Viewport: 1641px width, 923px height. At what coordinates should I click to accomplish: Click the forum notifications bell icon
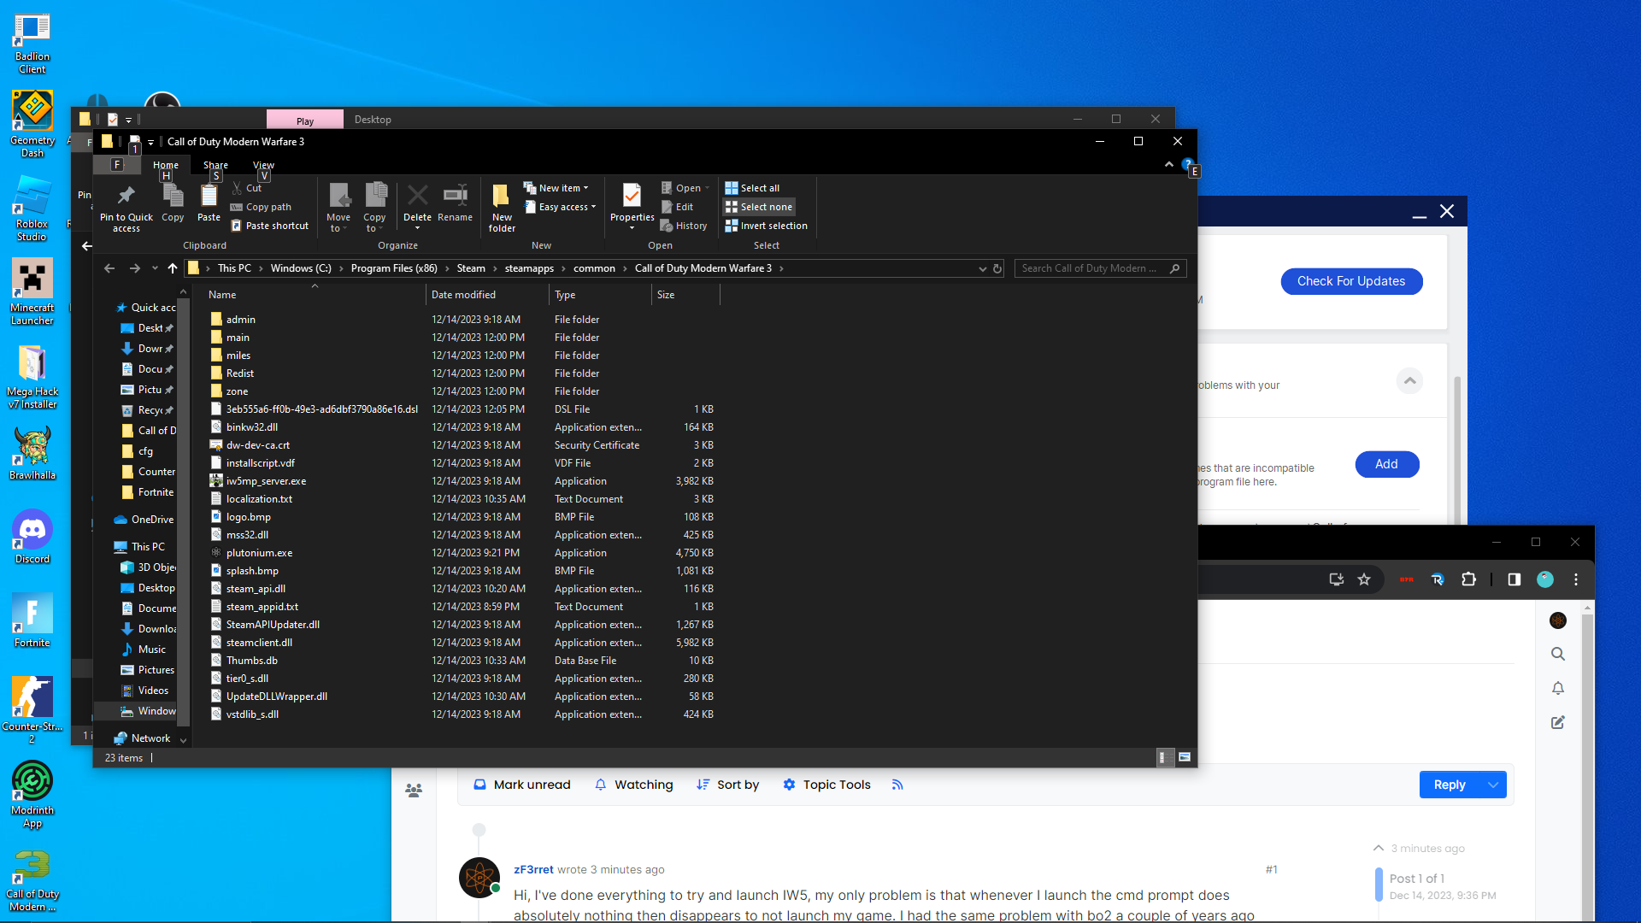(x=1558, y=688)
